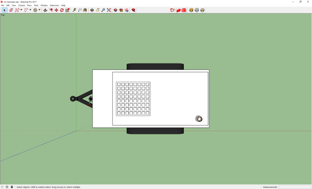Select the Pan hand tool

(x=98, y=10)
